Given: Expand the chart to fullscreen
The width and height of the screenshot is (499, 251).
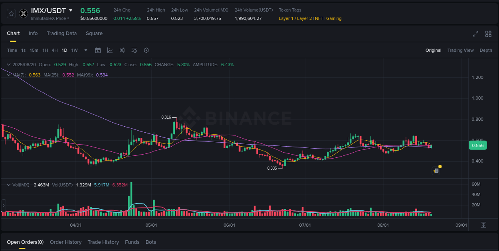Looking at the screenshot, I should tap(475, 34).
